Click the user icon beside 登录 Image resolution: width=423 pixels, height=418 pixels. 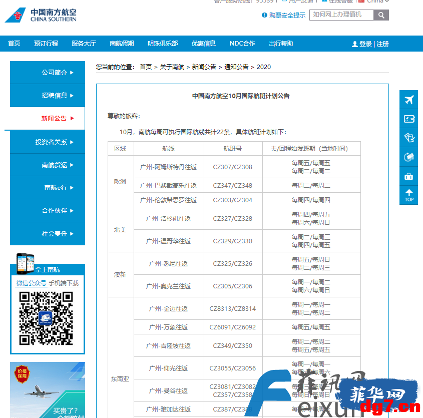[x=355, y=44]
